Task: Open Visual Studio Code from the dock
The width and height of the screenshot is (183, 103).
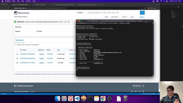Action: (x=77, y=98)
